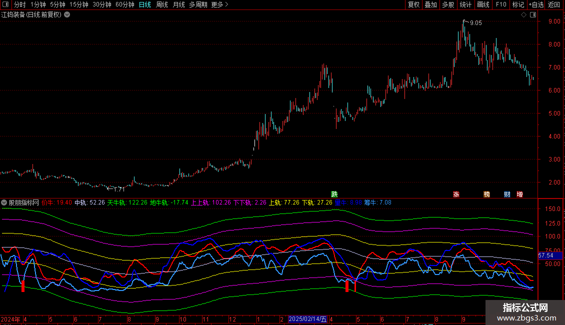Image resolution: width=565 pixels, height=325 pixels.
Task: Click the diamond marker icon above price axis
Action: click(523, 14)
